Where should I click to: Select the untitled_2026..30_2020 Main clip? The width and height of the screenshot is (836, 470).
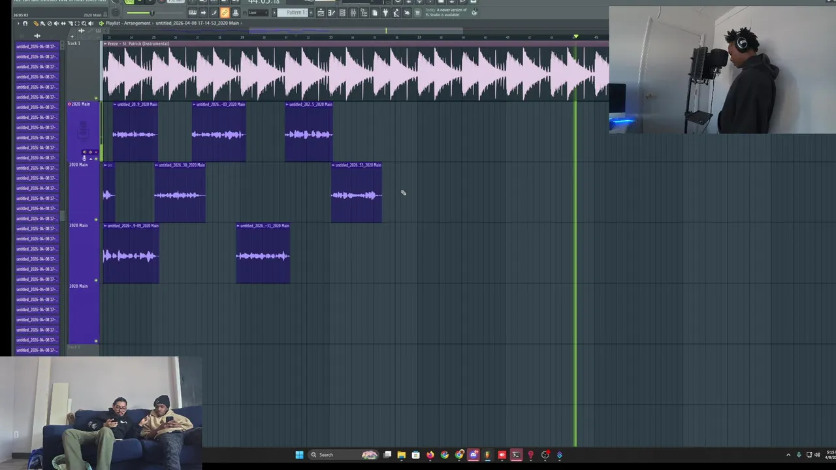[x=180, y=192]
